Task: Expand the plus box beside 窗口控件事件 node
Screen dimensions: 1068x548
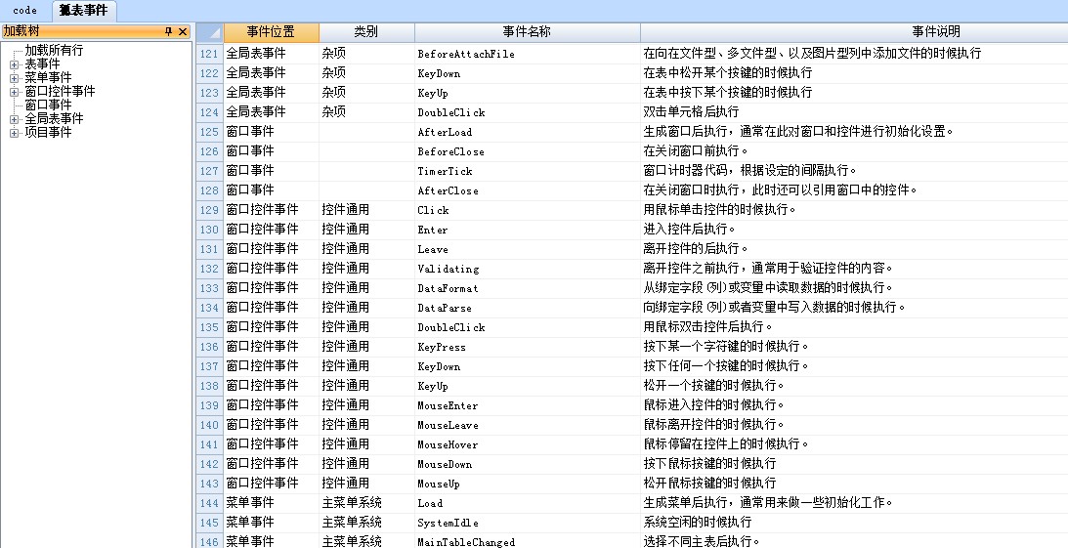Action: pyautogui.click(x=14, y=91)
